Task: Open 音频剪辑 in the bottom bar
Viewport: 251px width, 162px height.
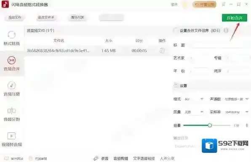Action: pyautogui.click(x=121, y=159)
